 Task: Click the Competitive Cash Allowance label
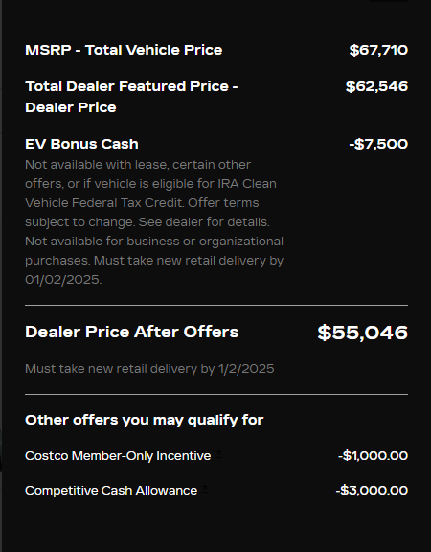point(111,491)
